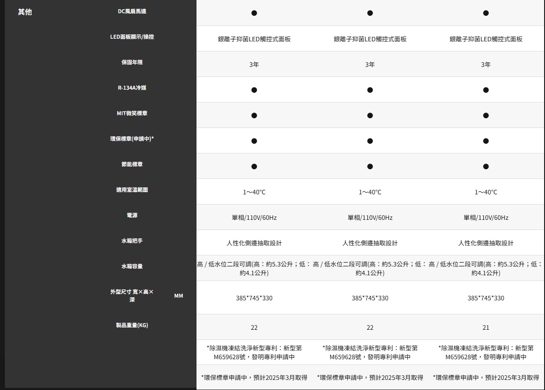This screenshot has height=390, width=545.
Task: Click the 水箱容量 row label
Action: [132, 266]
